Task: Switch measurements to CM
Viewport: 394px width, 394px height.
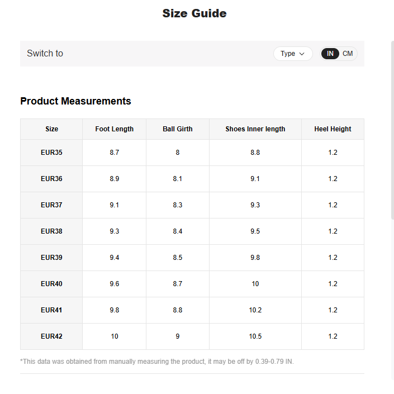Action: pyautogui.click(x=348, y=54)
